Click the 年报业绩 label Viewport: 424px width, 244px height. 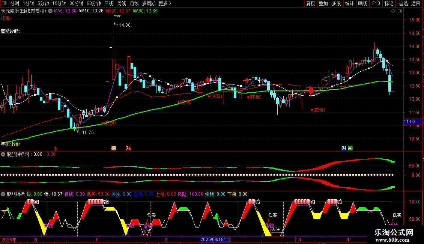[x=11, y=144]
